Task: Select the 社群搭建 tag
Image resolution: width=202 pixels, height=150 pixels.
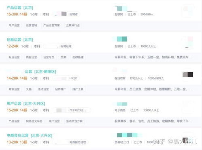Action: [78, 57]
